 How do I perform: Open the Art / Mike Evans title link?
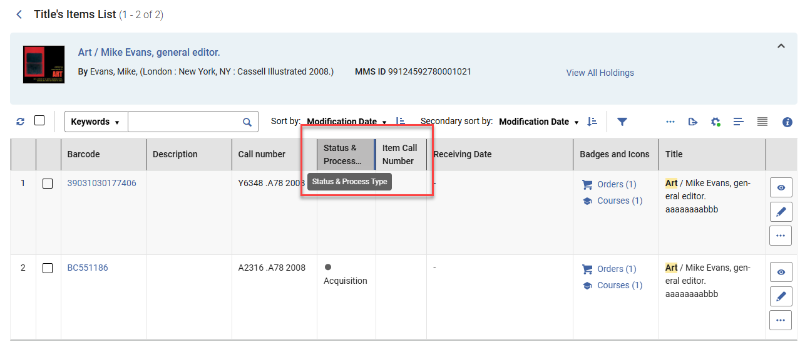coord(148,53)
